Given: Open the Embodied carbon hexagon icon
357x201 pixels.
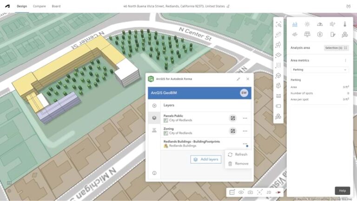Looking at the screenshot, I should (x=320, y=34).
